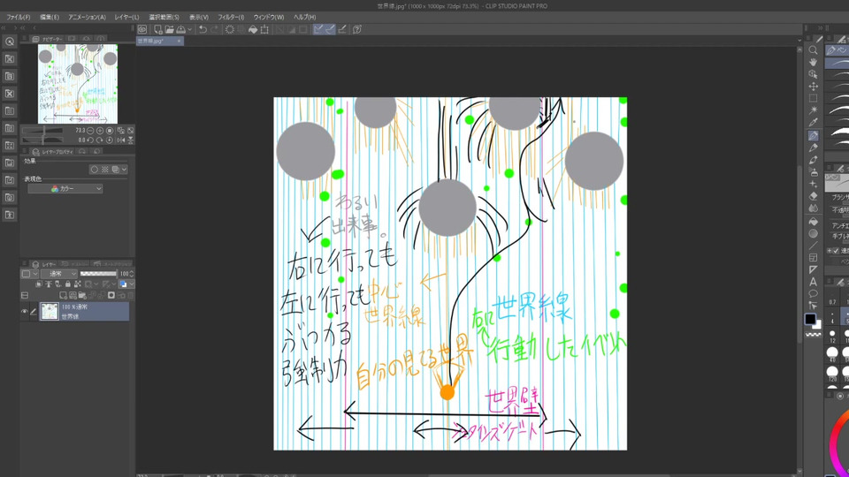Select the magnifier zoom tool
This screenshot has width=849, height=477.
coord(813,50)
